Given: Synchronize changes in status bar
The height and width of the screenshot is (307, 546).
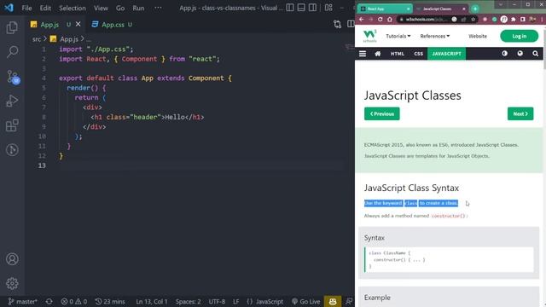Looking at the screenshot, I should (x=49, y=301).
